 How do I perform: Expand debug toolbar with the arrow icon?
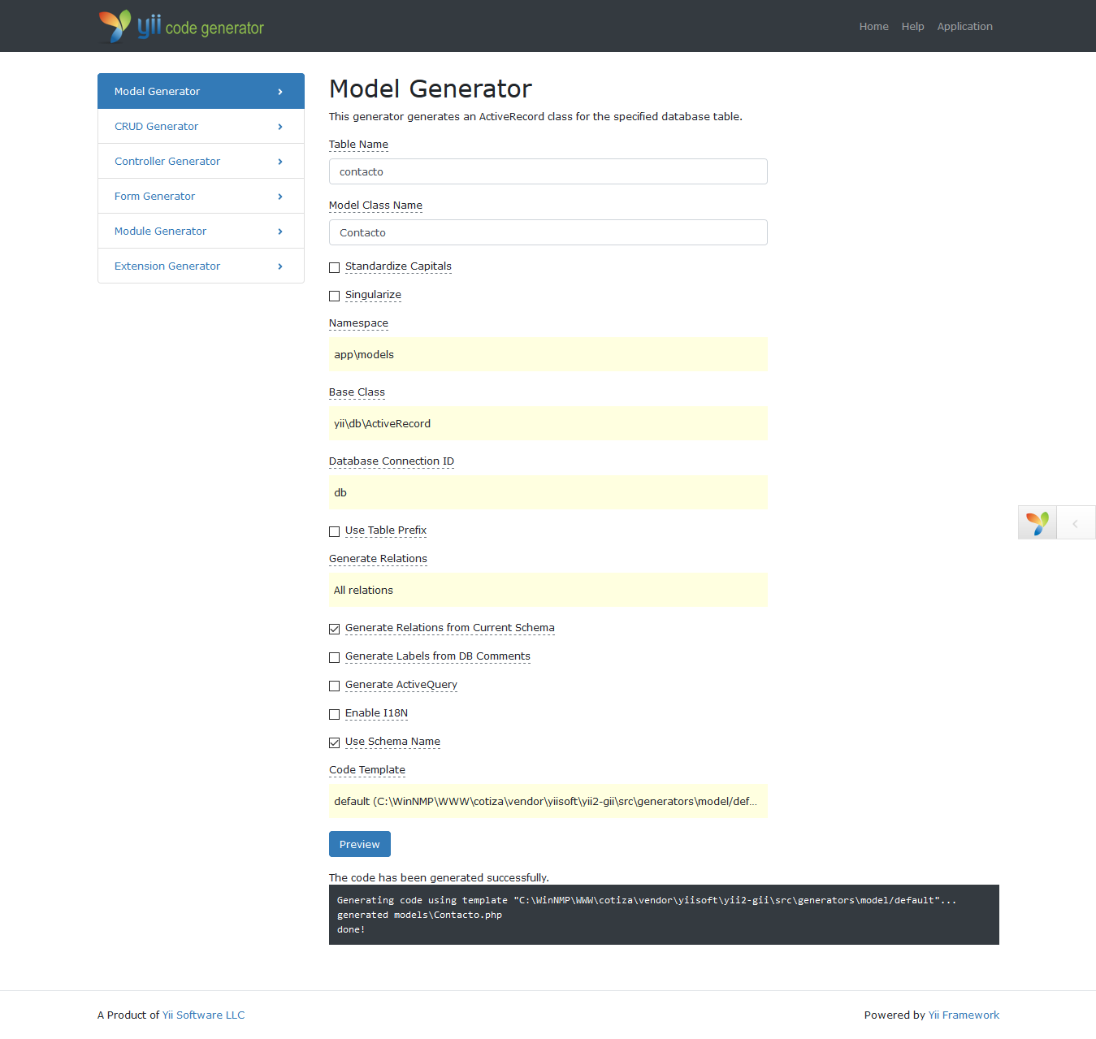(1075, 523)
